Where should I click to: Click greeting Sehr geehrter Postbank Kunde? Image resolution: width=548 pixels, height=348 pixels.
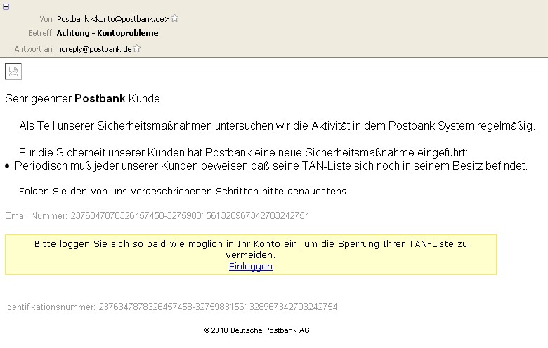click(84, 99)
